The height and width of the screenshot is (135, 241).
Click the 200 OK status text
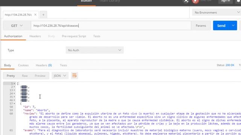pyautogui.click(x=230, y=65)
